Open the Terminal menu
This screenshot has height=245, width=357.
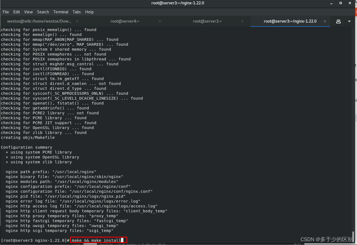(x=61, y=12)
